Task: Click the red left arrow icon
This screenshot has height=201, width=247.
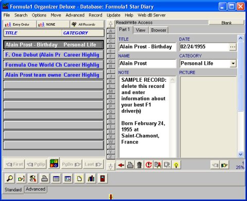Action: (121, 165)
